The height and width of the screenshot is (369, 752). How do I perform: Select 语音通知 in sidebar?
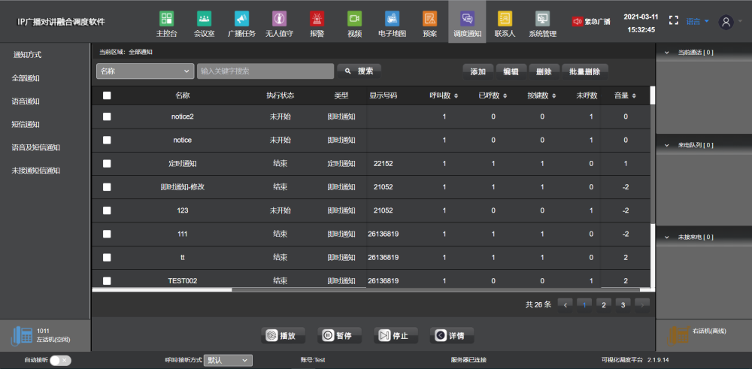coord(26,101)
